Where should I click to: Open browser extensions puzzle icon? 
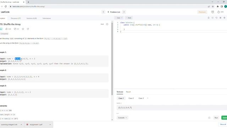tap(217, 6)
